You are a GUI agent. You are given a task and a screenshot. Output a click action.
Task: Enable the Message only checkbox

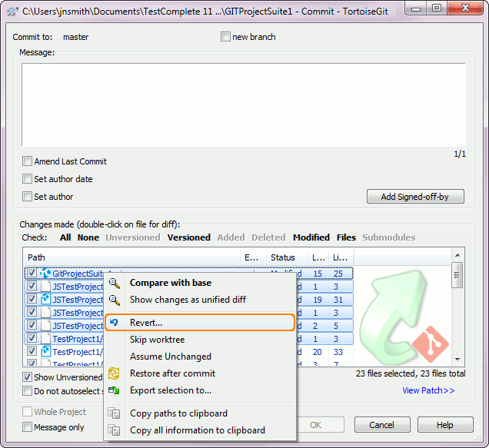[x=27, y=426]
